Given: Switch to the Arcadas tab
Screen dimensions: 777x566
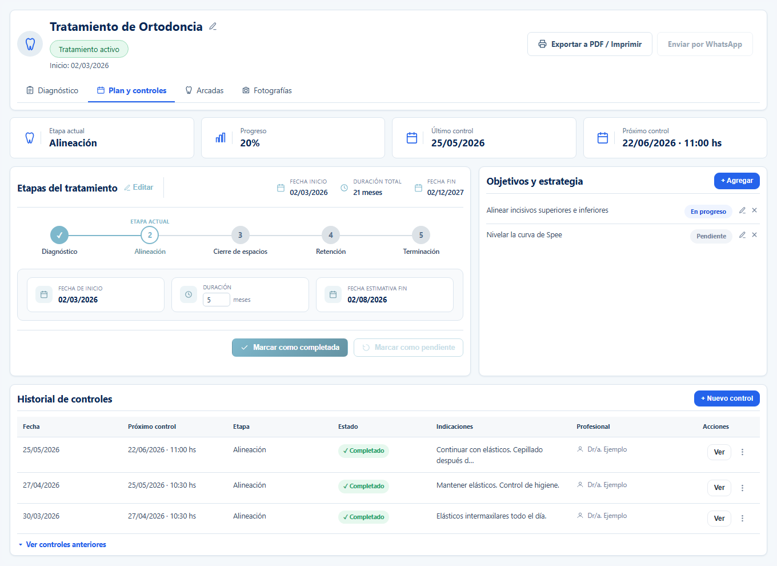Looking at the screenshot, I should [205, 90].
